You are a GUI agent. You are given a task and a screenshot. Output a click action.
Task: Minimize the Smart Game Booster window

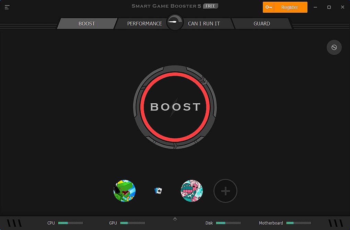(x=315, y=7)
